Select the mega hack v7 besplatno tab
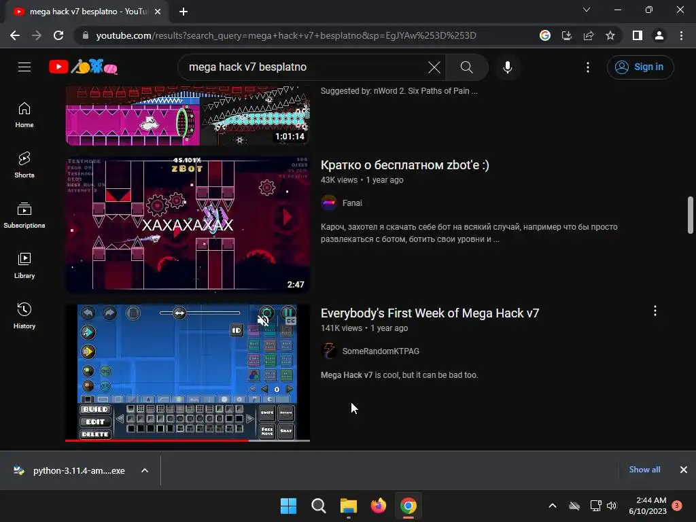696x522 pixels. click(88, 12)
